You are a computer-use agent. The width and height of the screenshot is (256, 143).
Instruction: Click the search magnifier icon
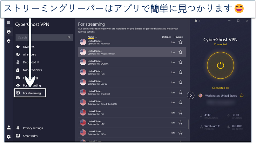[69, 37]
